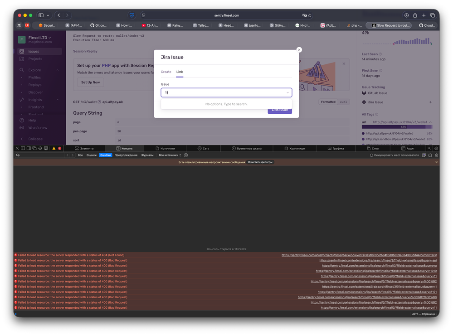453x335 pixels.
Task: Open the 12-An... YouTube browser tab
Action: pos(150,25)
